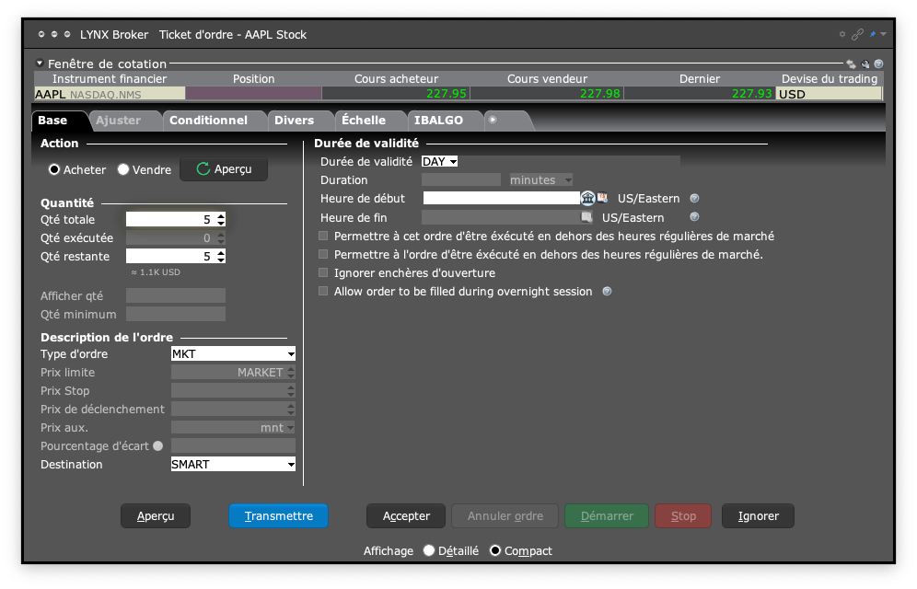Check the first outside regular hours checkbox

[x=323, y=237]
